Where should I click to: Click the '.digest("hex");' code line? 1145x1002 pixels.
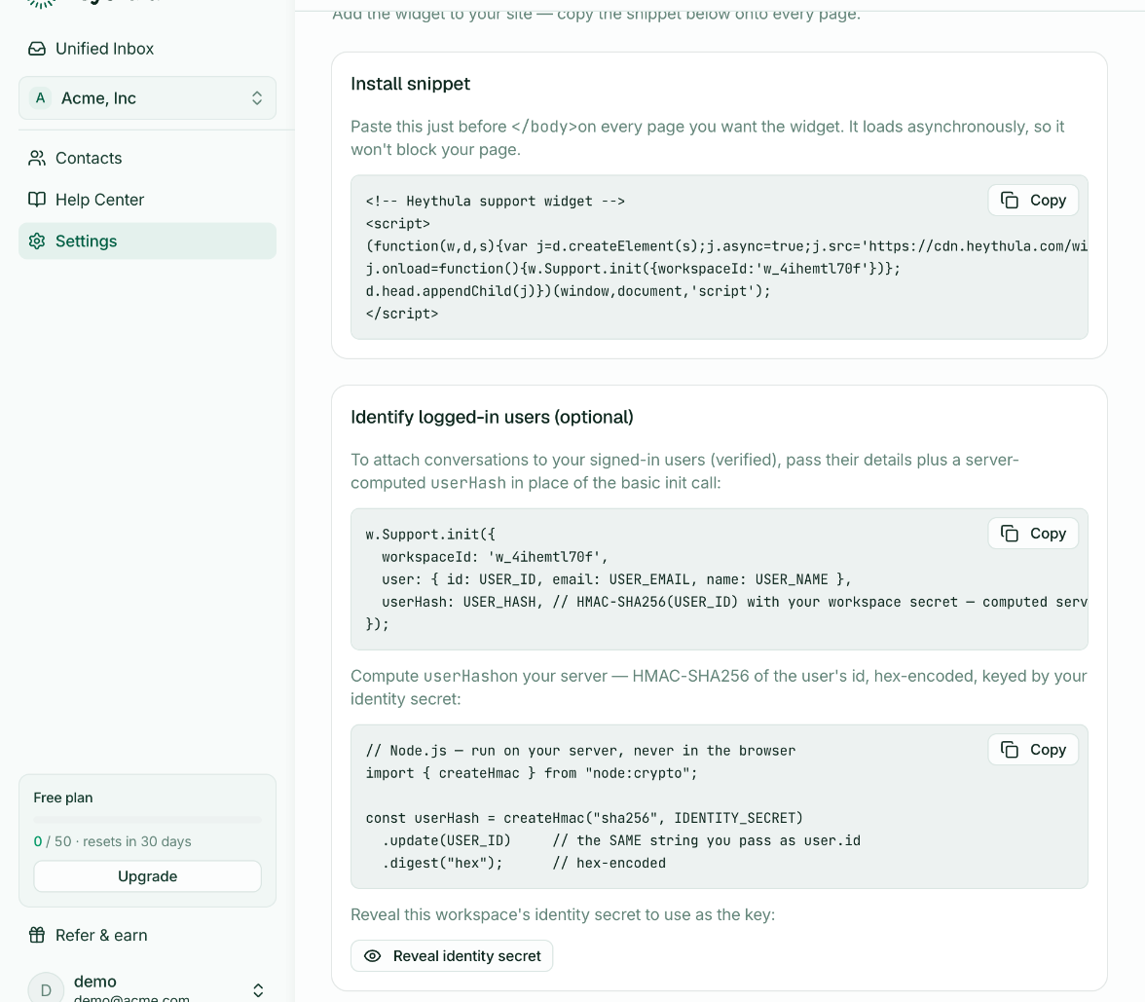point(442,863)
